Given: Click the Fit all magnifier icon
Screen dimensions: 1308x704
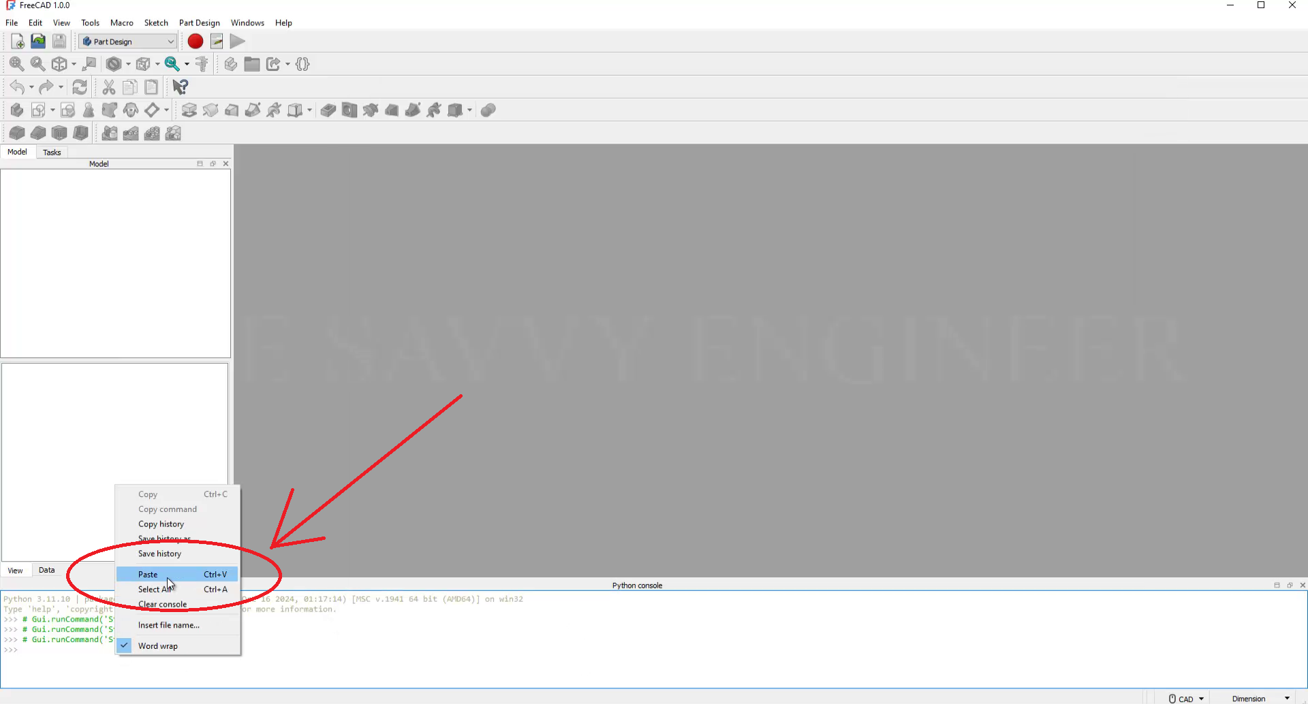Looking at the screenshot, I should coord(16,64).
